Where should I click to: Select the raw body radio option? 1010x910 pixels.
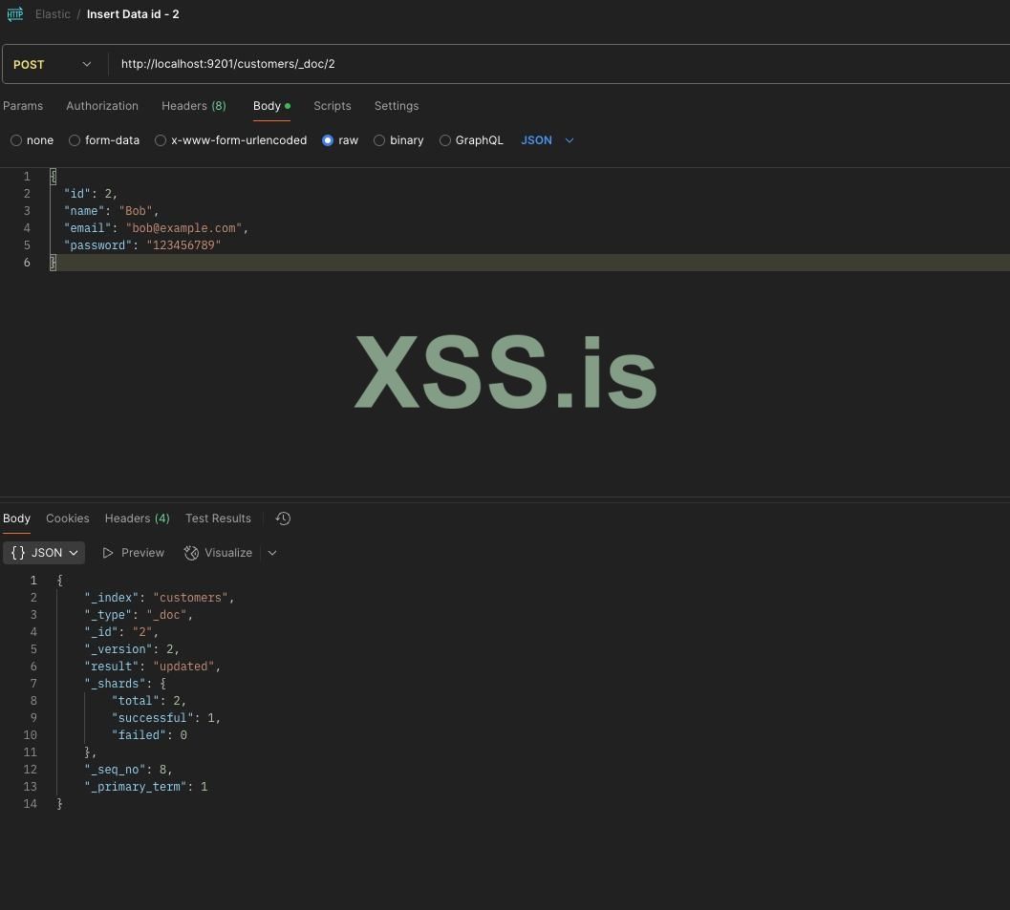pos(328,140)
